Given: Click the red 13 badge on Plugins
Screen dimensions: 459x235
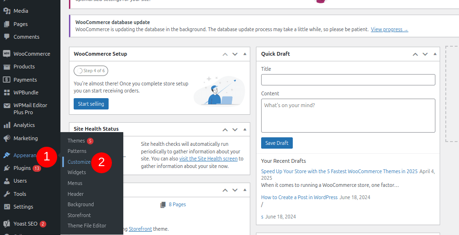Looking at the screenshot, I should coord(36,168).
